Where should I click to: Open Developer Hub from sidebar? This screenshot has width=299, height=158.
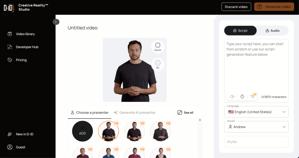coord(23,47)
